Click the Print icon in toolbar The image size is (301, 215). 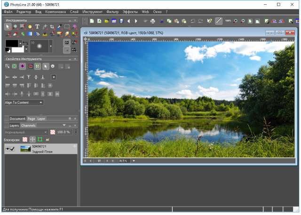(x=152, y=21)
